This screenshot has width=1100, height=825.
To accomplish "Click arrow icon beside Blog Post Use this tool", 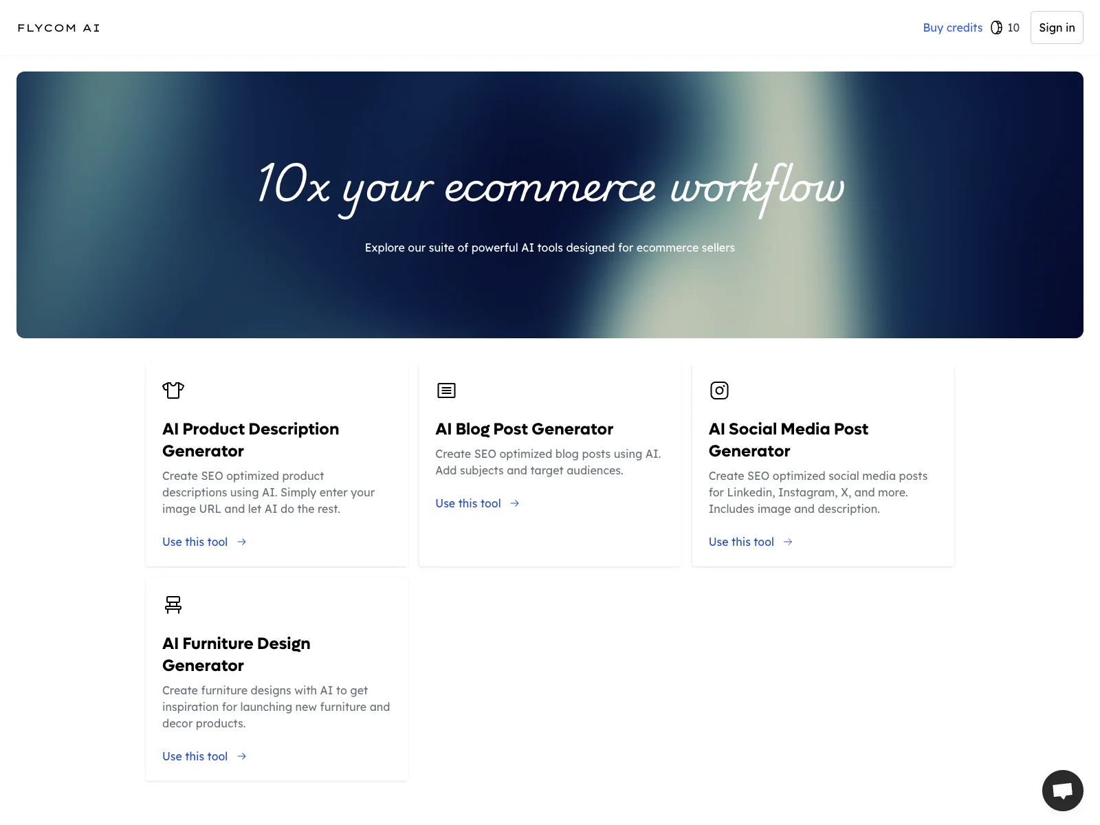I will coord(515,503).
